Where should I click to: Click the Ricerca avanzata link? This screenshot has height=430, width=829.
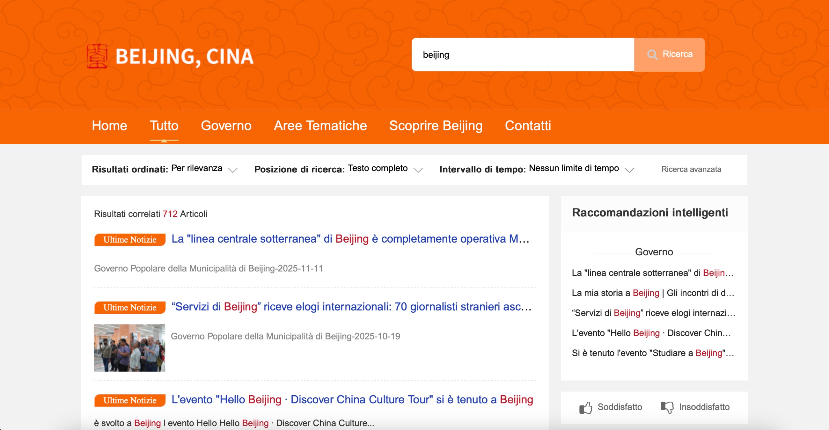coord(691,169)
